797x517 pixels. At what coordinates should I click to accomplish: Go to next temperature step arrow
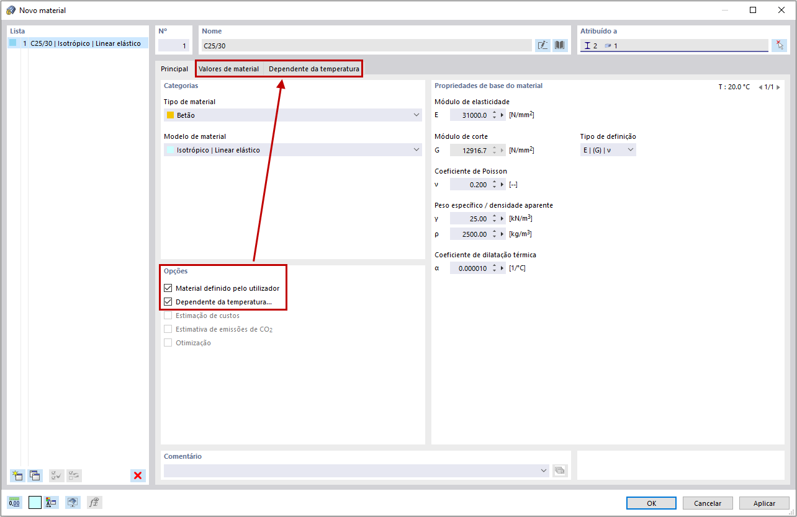pyautogui.click(x=778, y=87)
